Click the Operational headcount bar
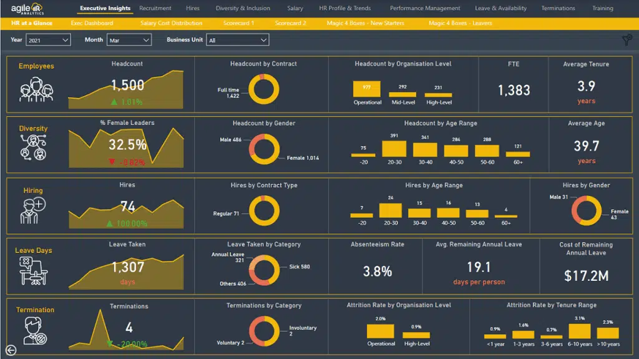This screenshot has height=359, width=639. click(367, 88)
